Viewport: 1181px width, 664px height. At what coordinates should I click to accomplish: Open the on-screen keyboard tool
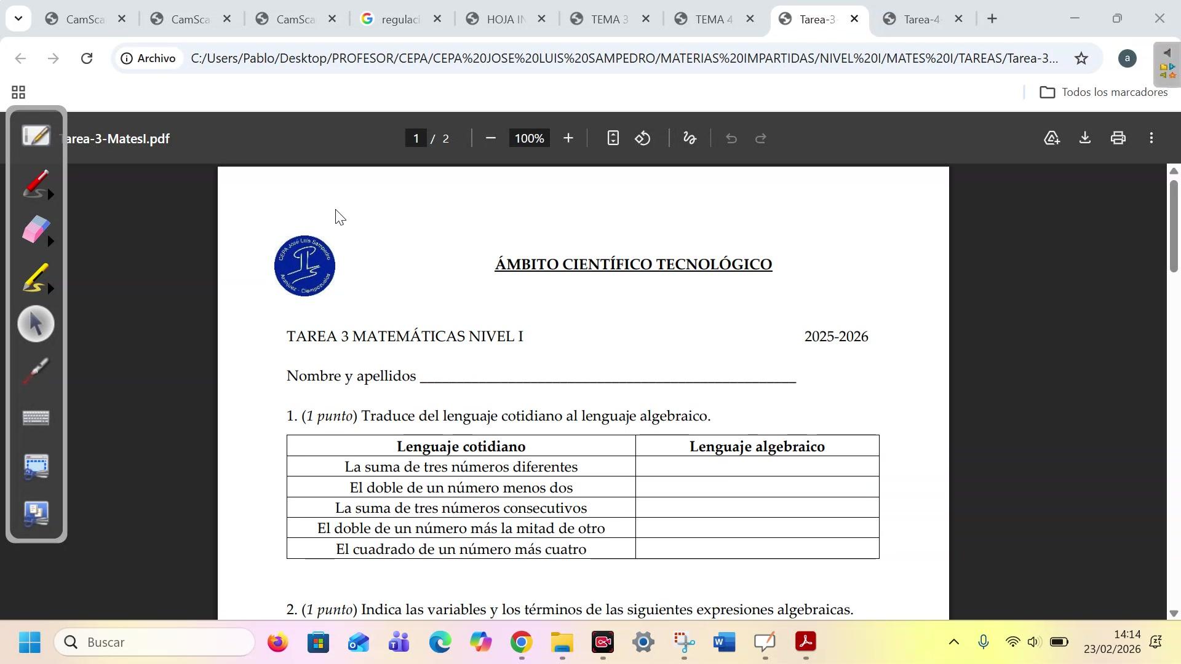[36, 419]
